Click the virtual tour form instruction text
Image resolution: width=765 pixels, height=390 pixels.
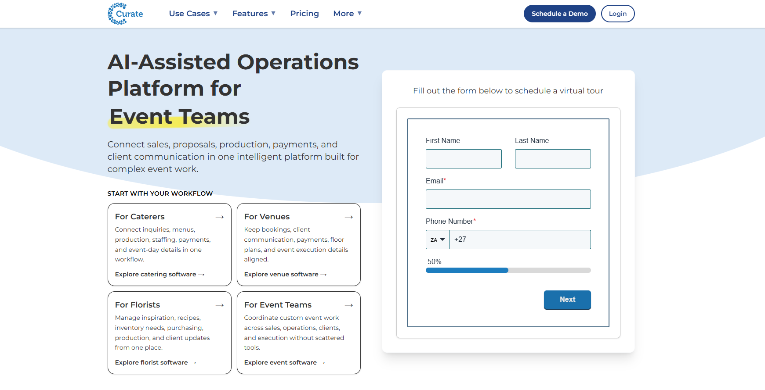508,91
